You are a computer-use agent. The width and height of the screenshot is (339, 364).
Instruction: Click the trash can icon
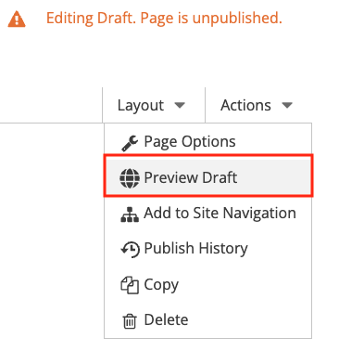coord(130,321)
